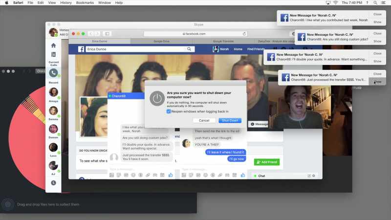Open the Home link on Facebook

click(x=238, y=49)
